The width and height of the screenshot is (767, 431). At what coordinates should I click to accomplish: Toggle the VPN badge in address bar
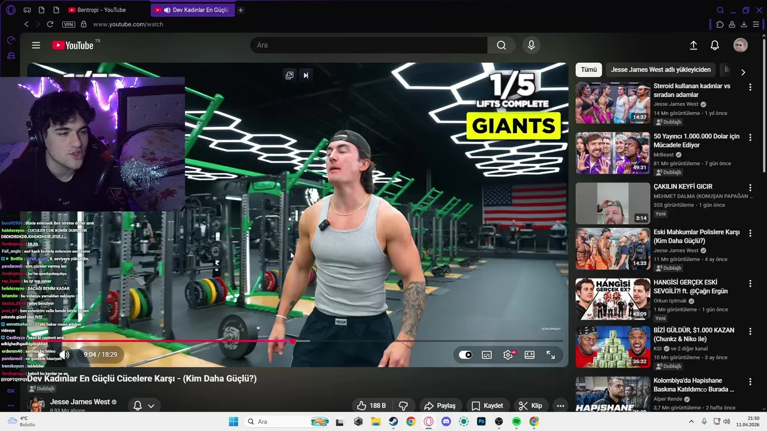click(69, 25)
